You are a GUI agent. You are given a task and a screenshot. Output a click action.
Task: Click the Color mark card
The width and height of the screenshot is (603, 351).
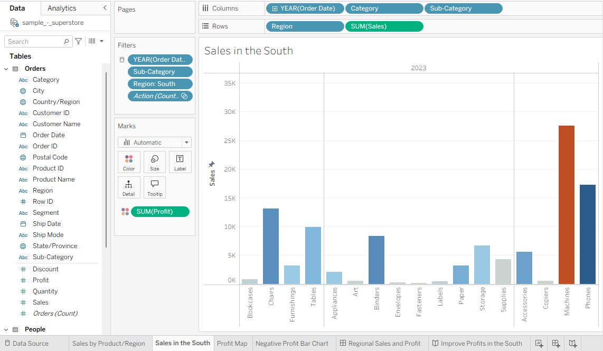point(129,162)
